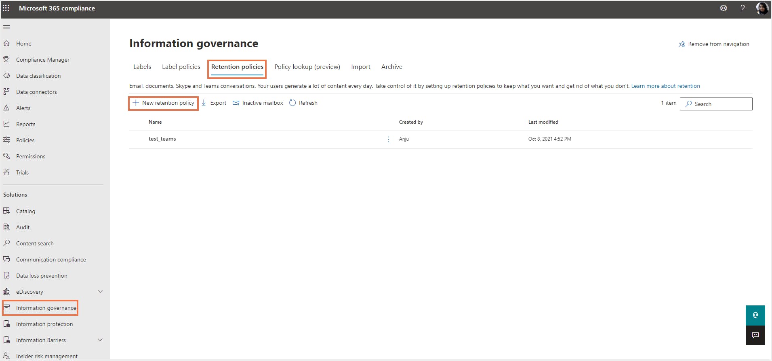Navigate to Data loss prevention
Screen dimensions: 772x361
(42, 276)
